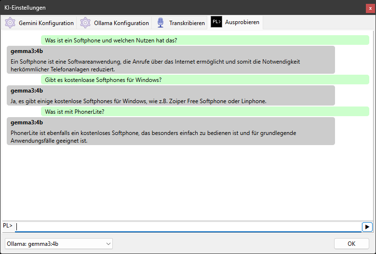The image size is (376, 254).
Task: Click the Gemini Konfiguration gear icon
Action: click(x=10, y=23)
